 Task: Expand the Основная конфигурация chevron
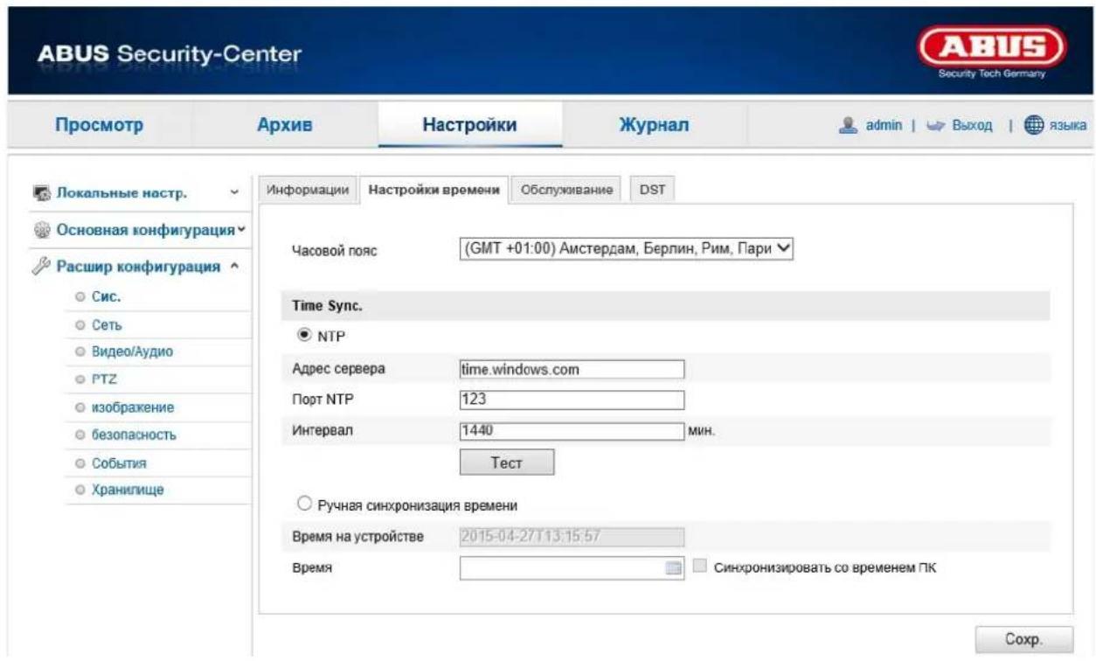(x=241, y=230)
